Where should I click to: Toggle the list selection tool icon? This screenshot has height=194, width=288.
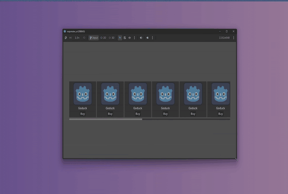click(x=125, y=38)
